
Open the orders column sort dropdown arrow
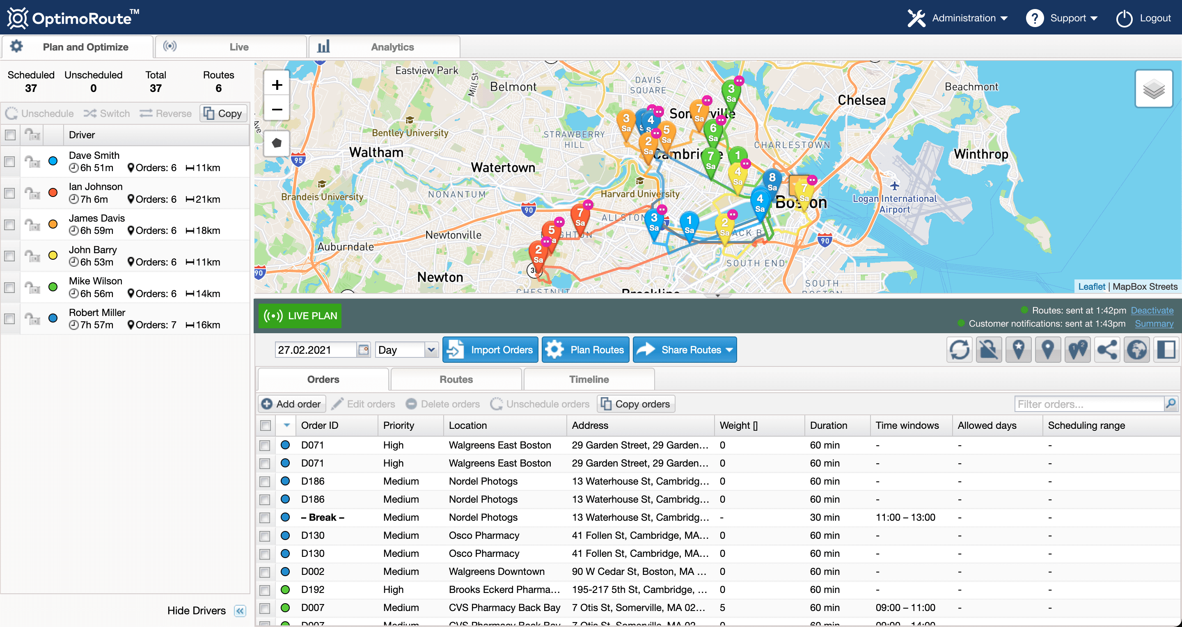coord(286,425)
